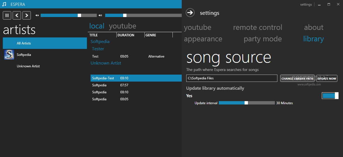Click the Espera music note icon

coord(4,4)
